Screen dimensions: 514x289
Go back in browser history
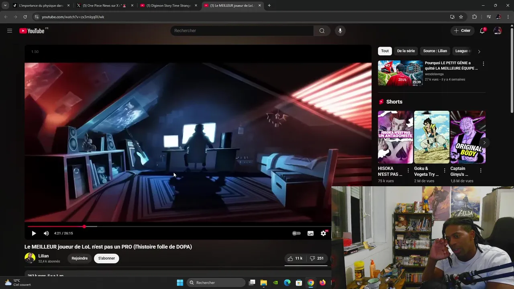pyautogui.click(x=6, y=17)
